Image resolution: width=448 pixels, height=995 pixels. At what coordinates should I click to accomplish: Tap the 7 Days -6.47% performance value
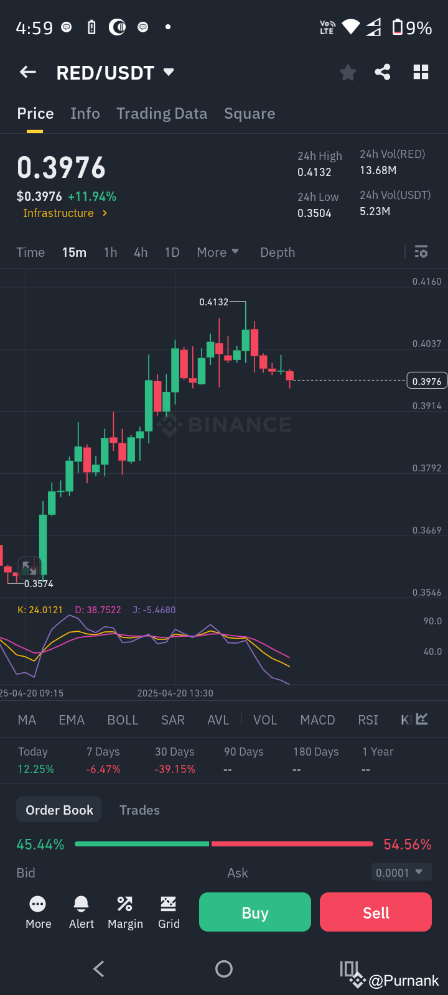coord(103,769)
